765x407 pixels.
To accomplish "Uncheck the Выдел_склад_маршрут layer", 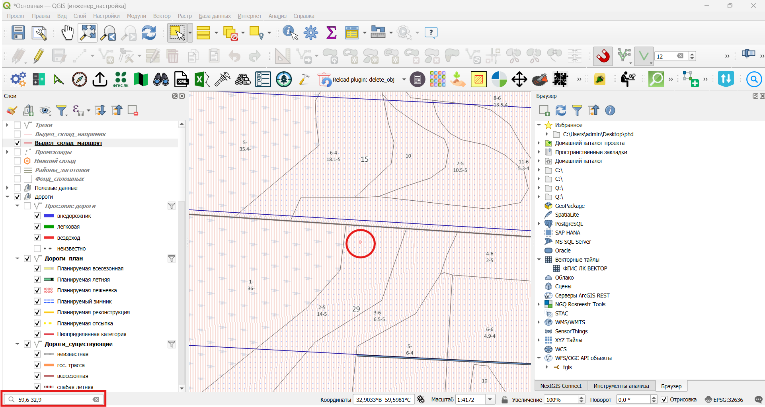I will pos(17,143).
